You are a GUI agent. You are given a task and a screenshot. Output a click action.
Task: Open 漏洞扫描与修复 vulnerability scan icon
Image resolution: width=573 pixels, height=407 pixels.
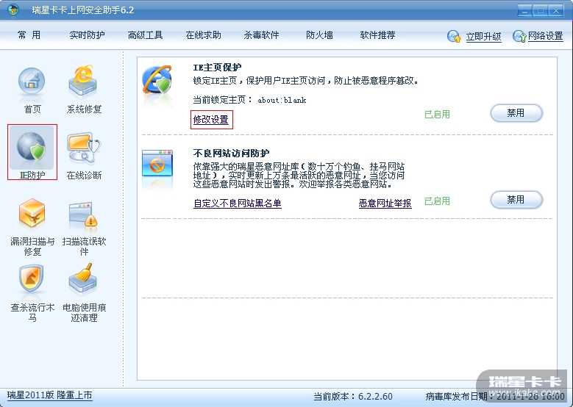tap(32, 214)
